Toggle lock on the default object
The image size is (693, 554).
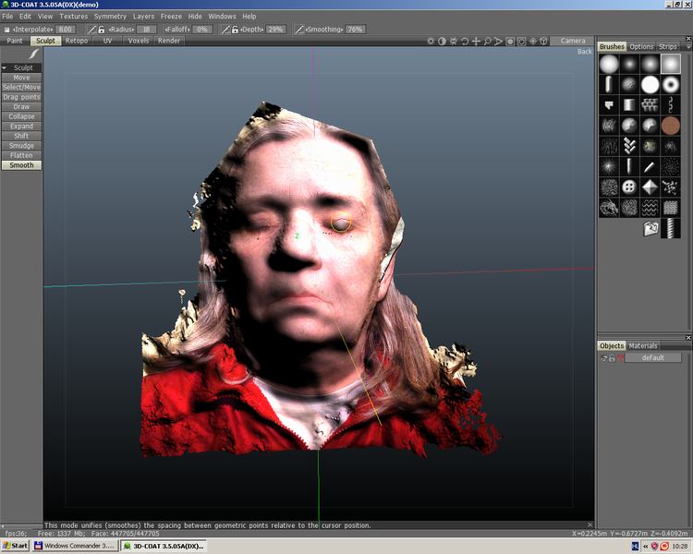coord(612,357)
